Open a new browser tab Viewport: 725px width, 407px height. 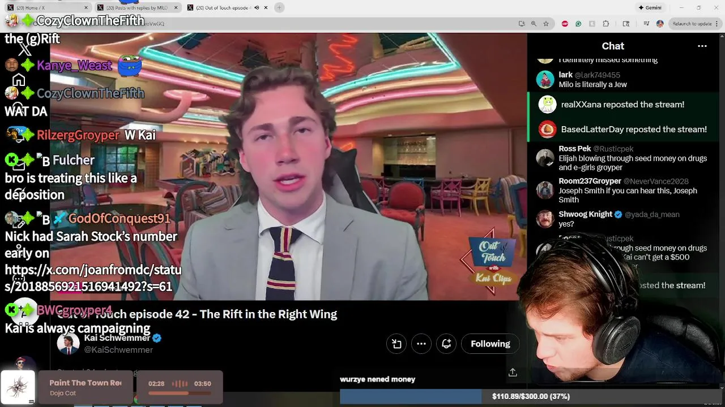pos(279,7)
